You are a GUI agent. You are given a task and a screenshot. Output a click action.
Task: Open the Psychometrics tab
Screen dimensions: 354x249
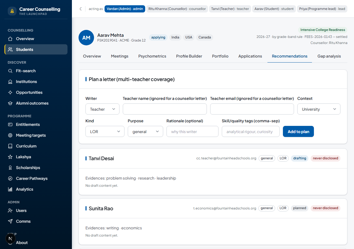152,56
